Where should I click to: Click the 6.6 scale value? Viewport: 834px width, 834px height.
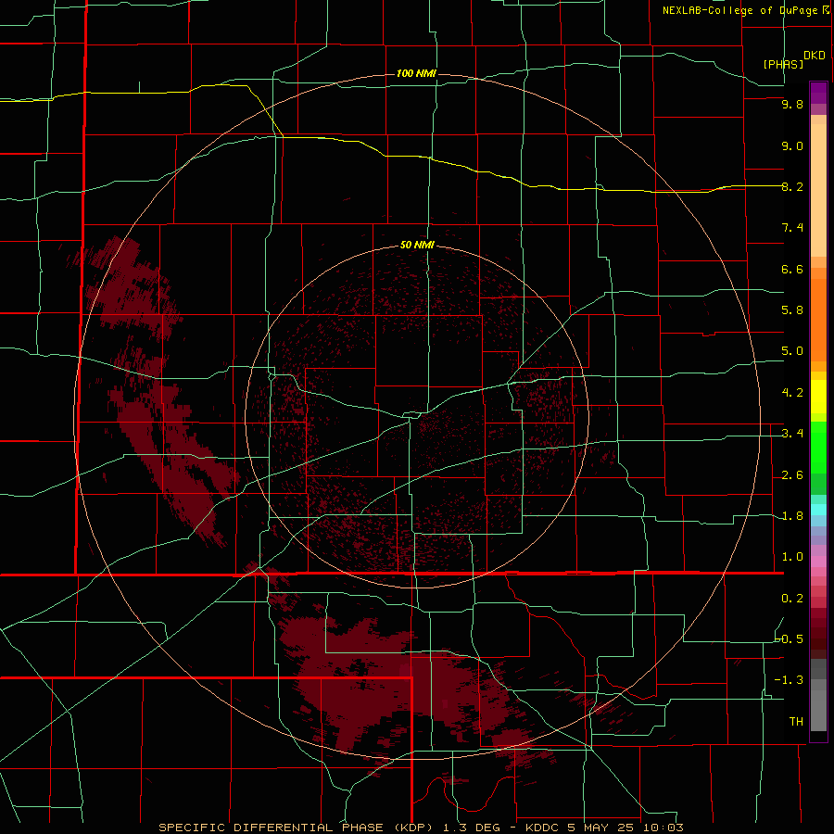coord(792,269)
